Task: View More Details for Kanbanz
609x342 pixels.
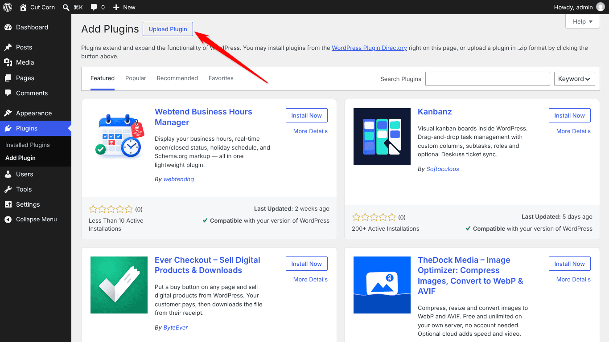Action: click(573, 131)
